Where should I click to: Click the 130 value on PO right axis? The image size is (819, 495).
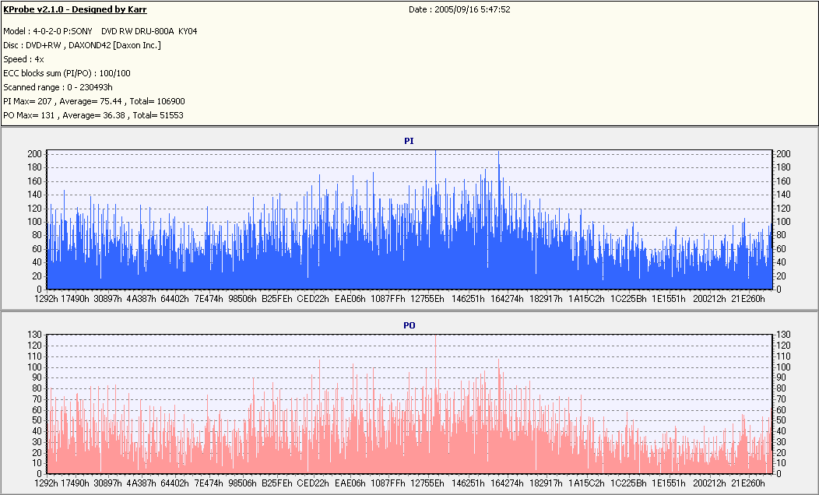[x=783, y=335]
